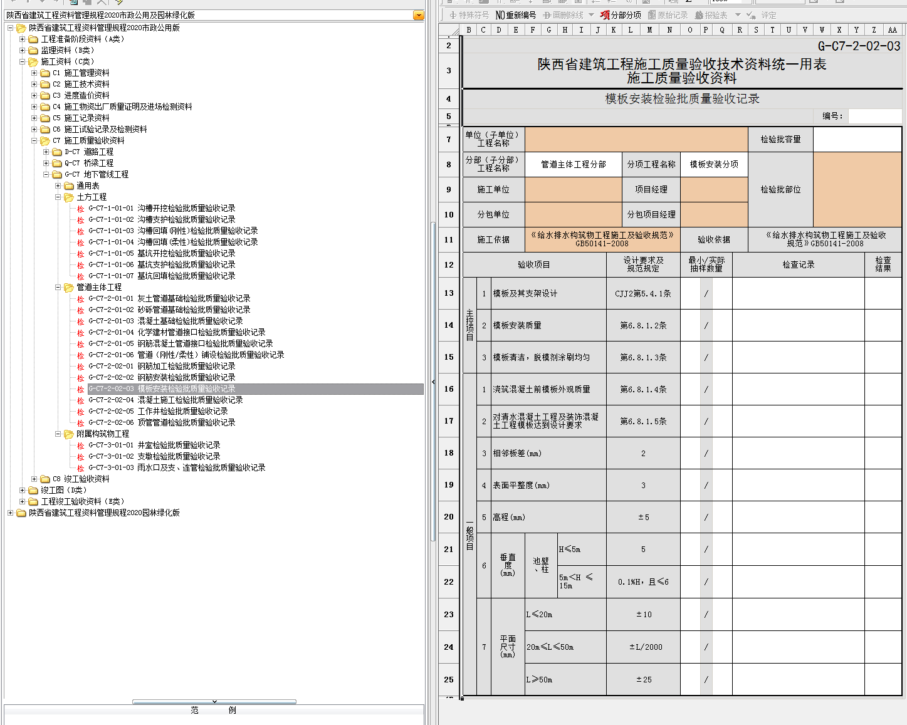
Task: Click the 评定 evaluation tool
Action: click(x=761, y=15)
